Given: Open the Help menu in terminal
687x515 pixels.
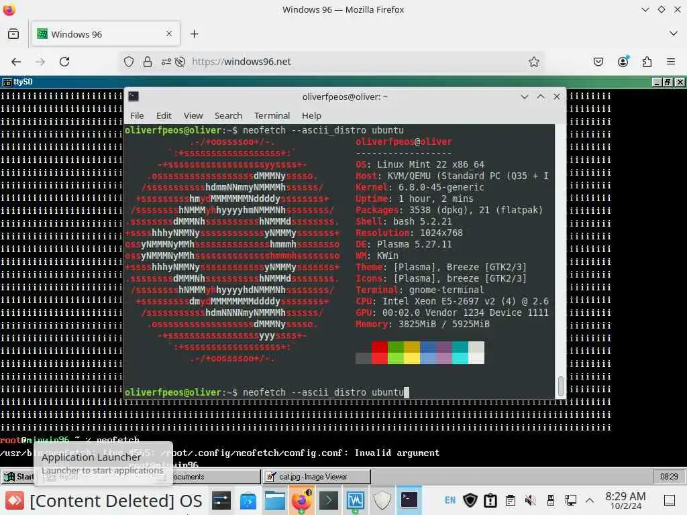Looking at the screenshot, I should point(311,115).
